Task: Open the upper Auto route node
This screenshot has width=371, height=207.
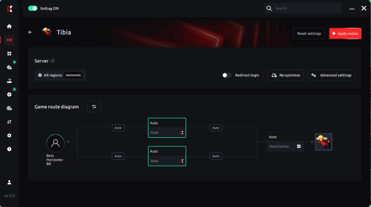Action: pyautogui.click(x=167, y=128)
